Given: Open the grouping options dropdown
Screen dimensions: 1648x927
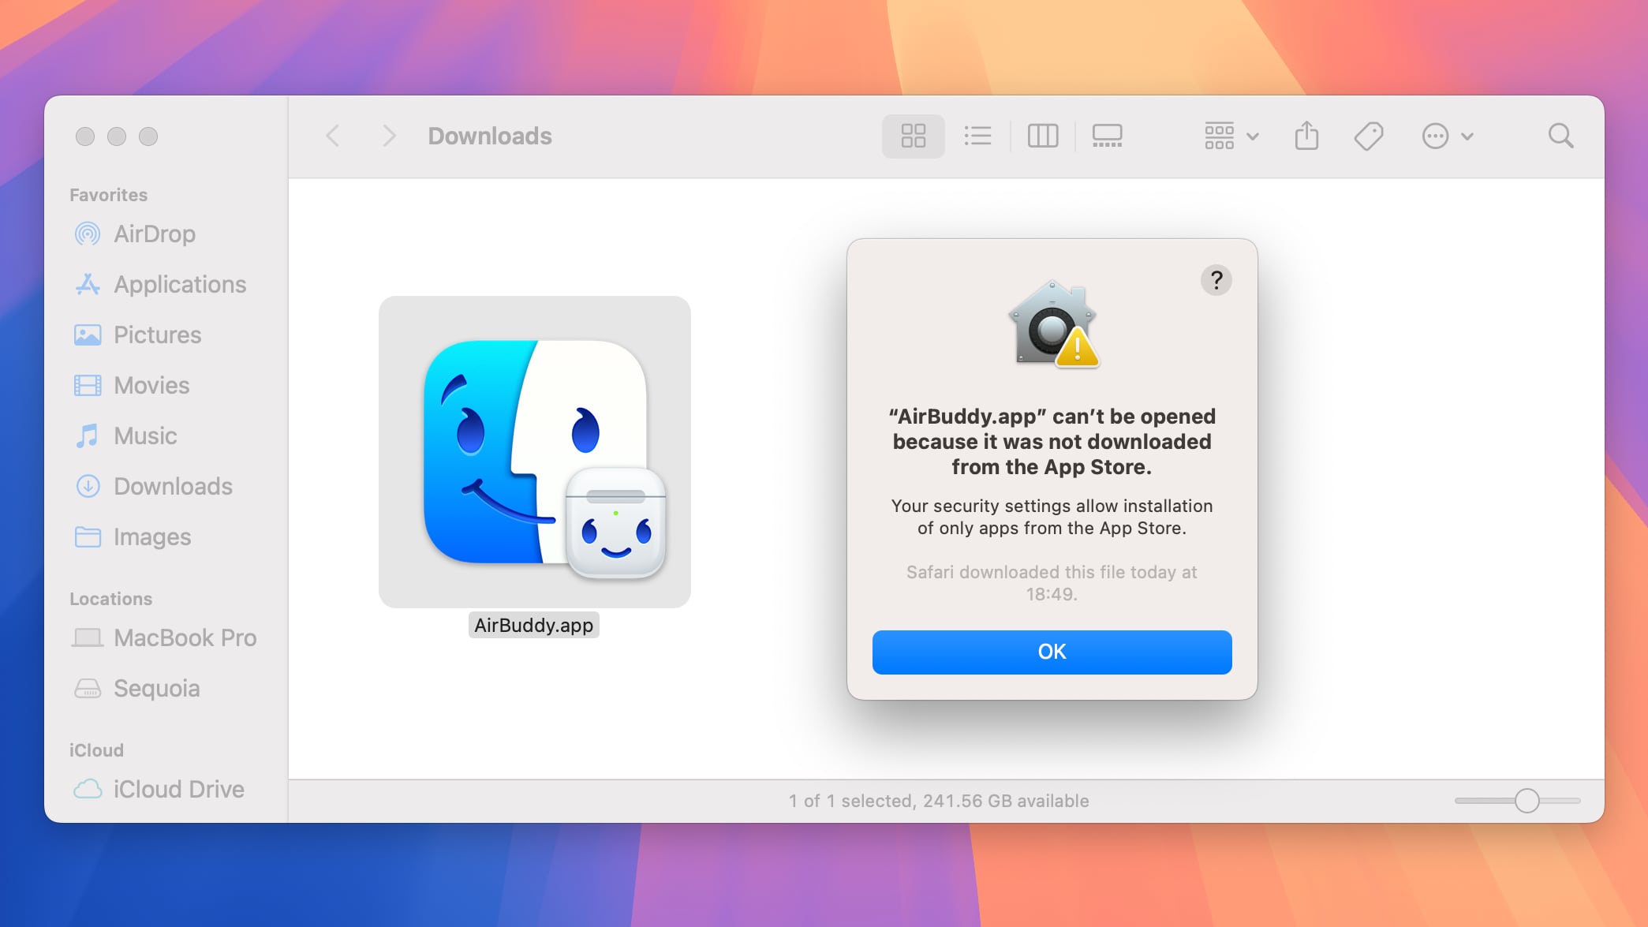Looking at the screenshot, I should point(1228,136).
